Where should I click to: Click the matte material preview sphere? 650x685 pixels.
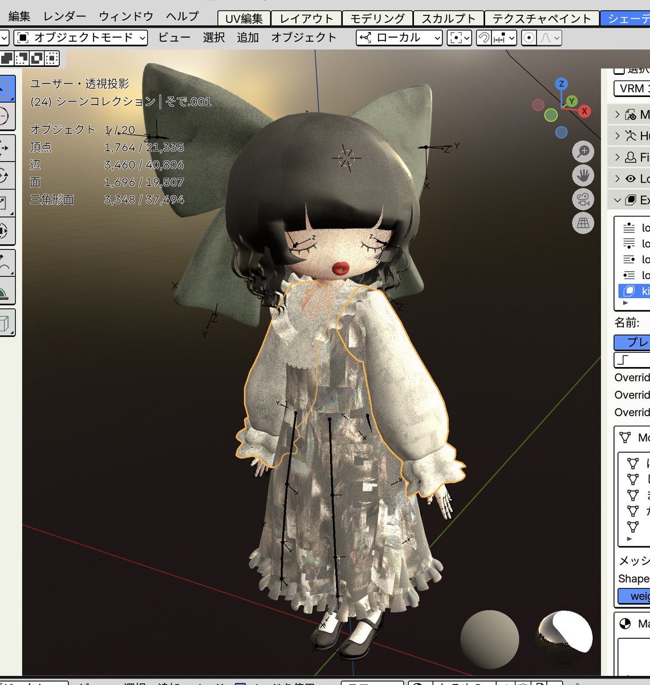[x=490, y=639]
